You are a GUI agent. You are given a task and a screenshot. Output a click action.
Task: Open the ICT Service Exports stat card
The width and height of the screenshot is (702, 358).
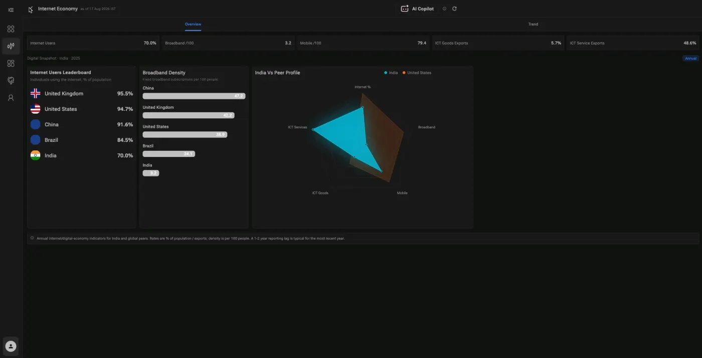(633, 43)
